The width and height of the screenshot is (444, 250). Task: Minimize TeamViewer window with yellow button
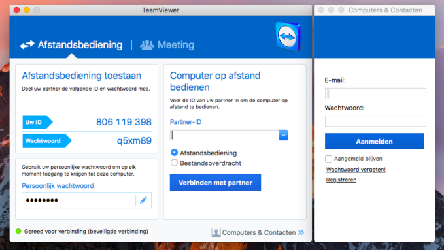pyautogui.click(x=27, y=10)
